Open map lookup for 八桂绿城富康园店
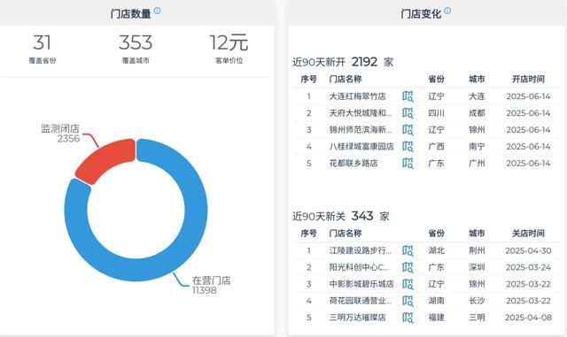 pos(408,147)
